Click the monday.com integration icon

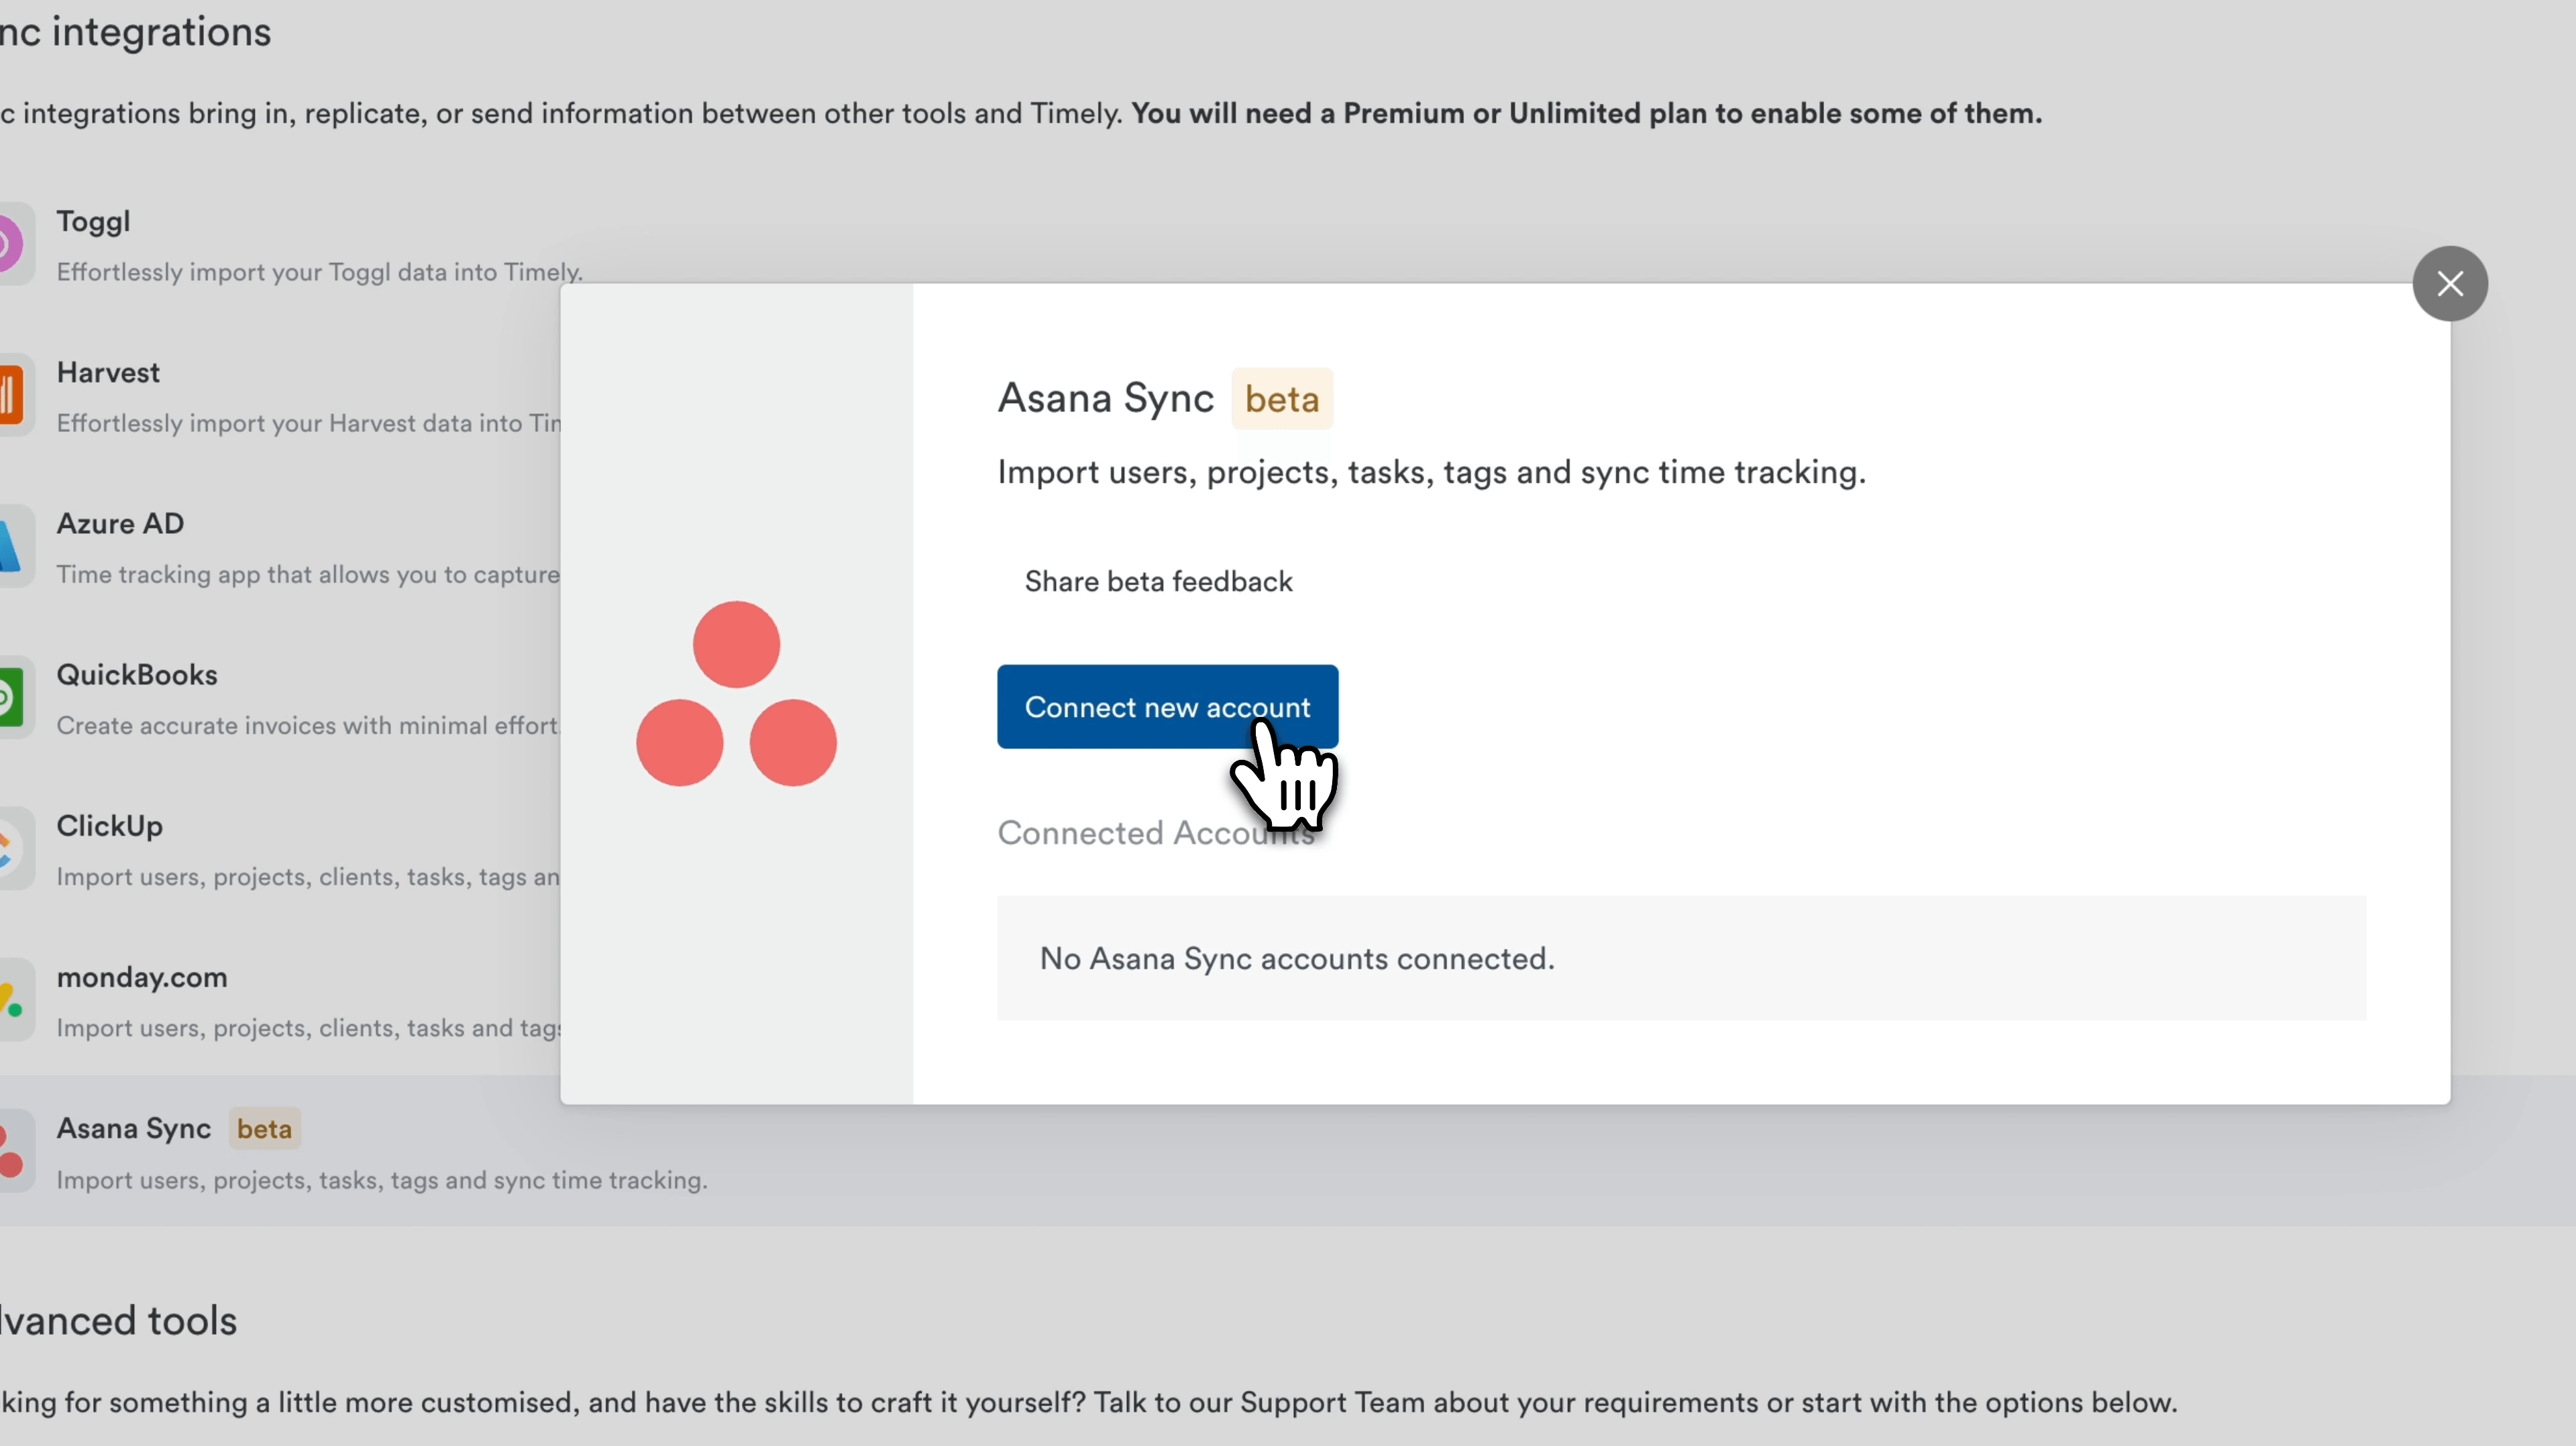point(12,1000)
